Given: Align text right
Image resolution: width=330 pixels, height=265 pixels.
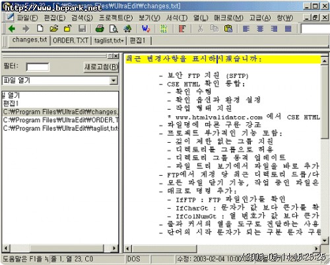Looking at the screenshot, I should [274, 28].
